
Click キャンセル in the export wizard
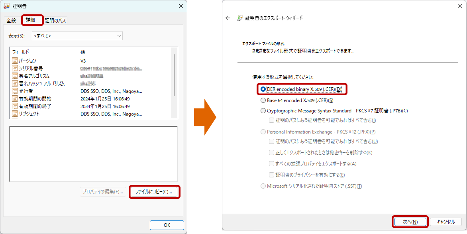(445, 222)
